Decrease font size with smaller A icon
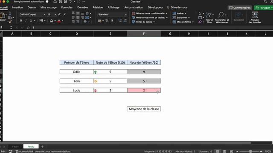The width and height of the screenshot is (273, 153). [x=64, y=14]
